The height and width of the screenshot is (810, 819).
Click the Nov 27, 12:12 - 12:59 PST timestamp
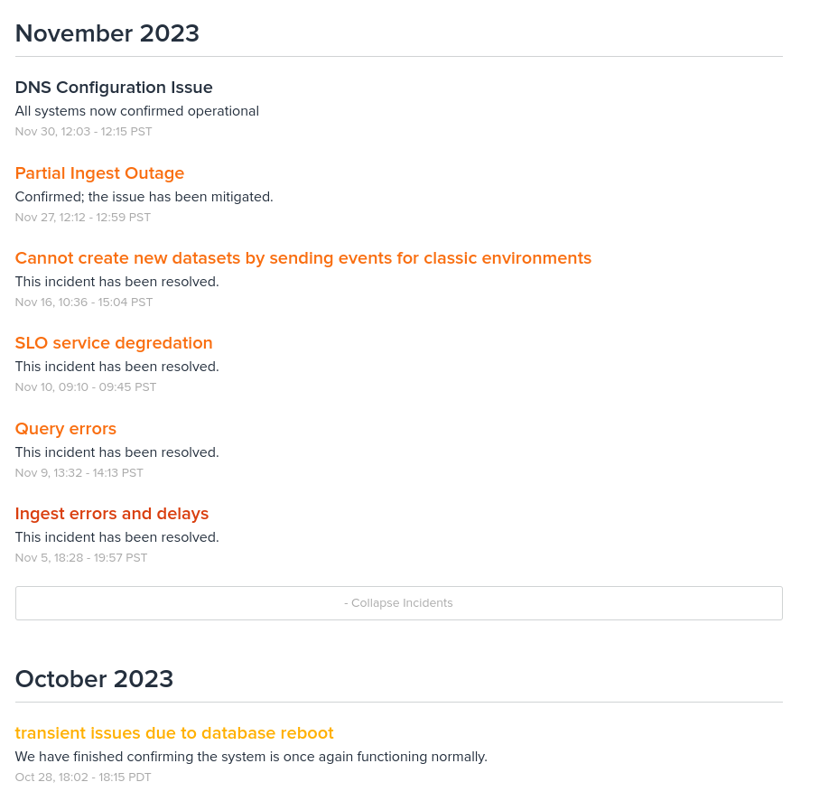coord(83,218)
